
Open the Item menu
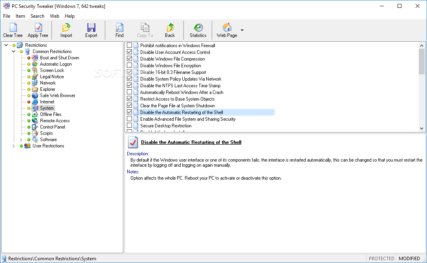click(20, 16)
